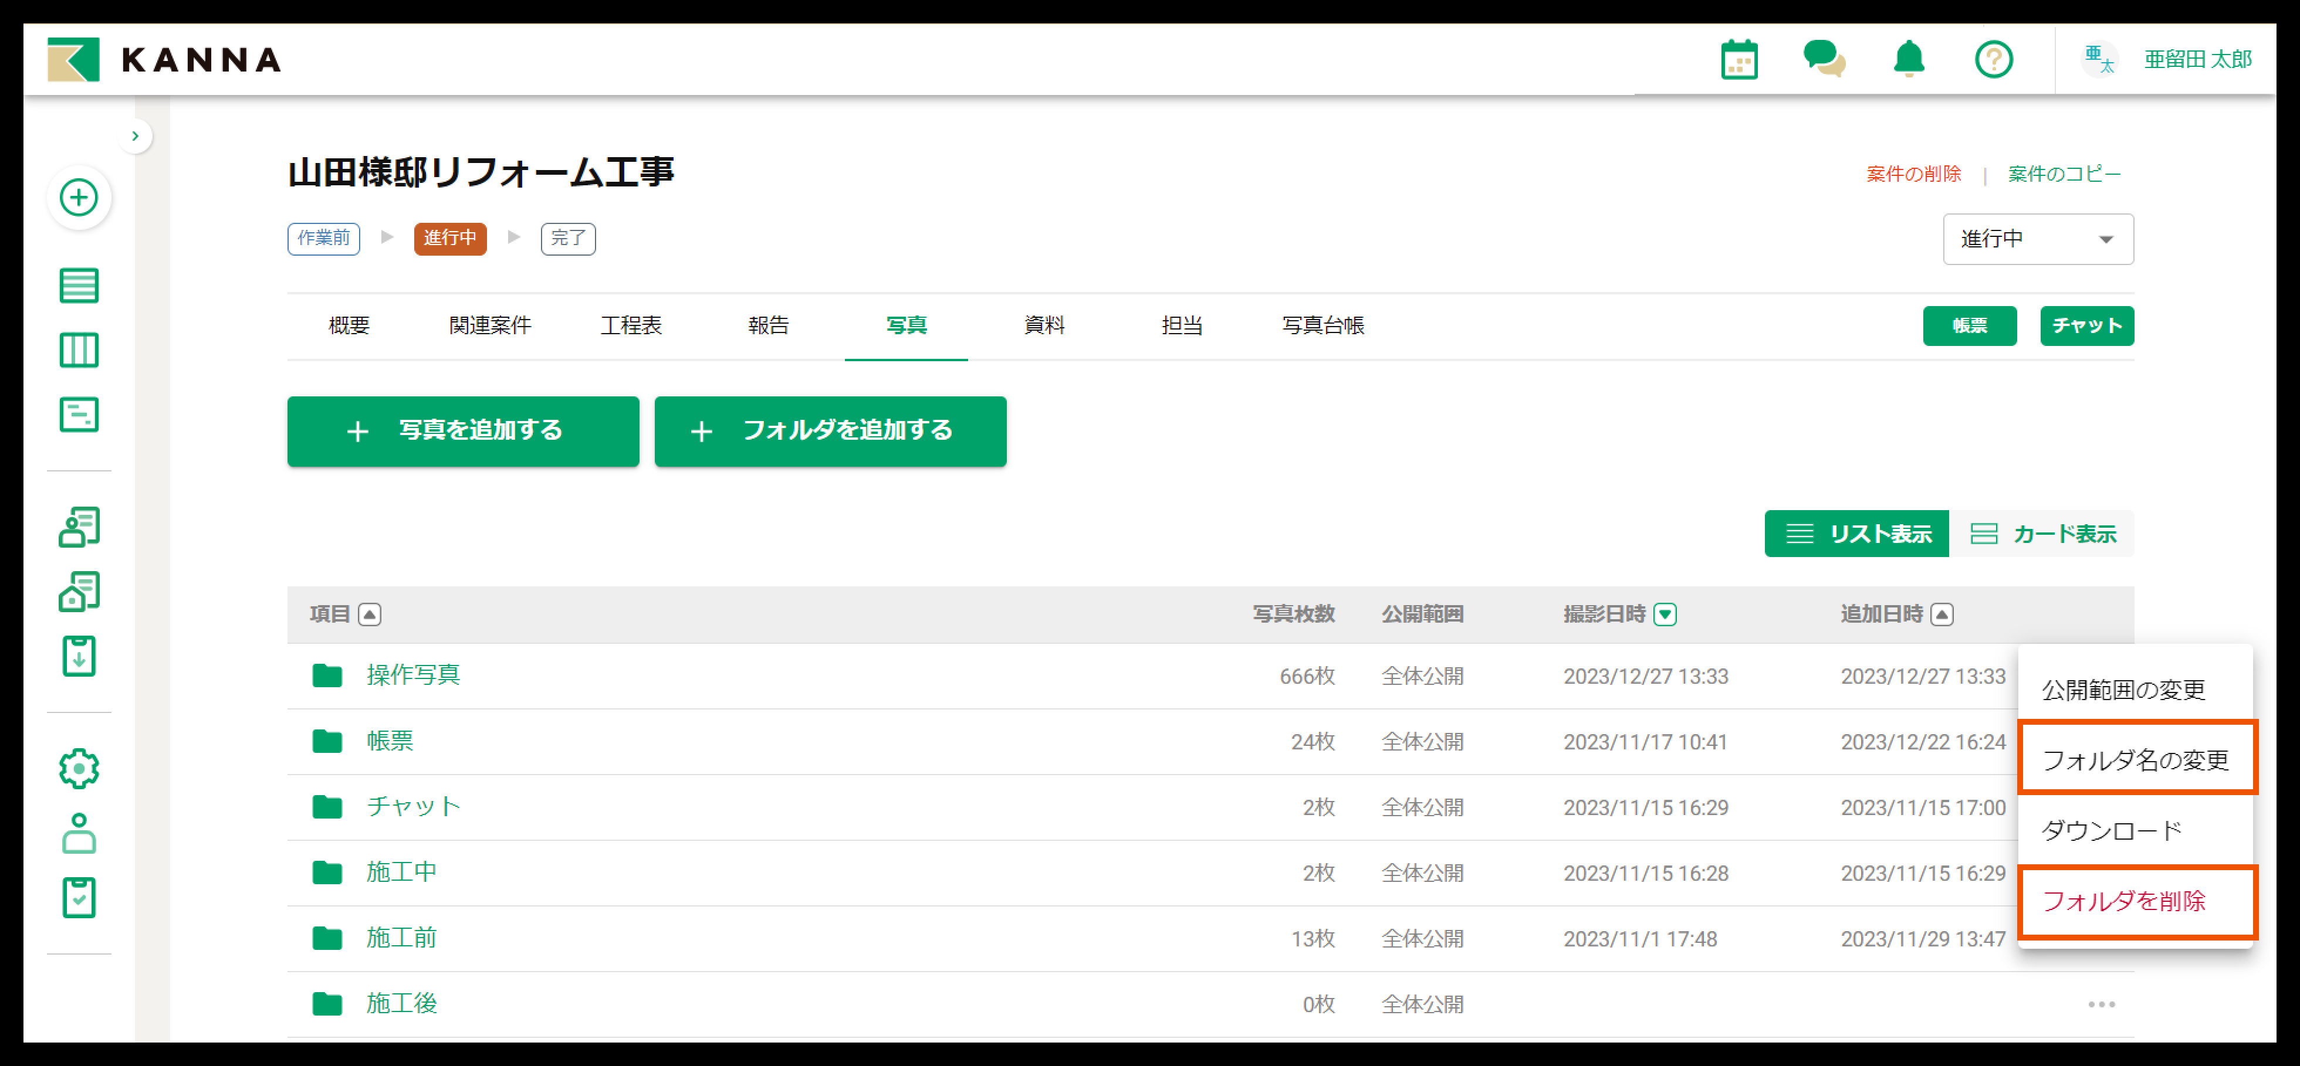This screenshot has height=1066, width=2300.
Task: Click the circled plus create icon
Action: (x=79, y=197)
